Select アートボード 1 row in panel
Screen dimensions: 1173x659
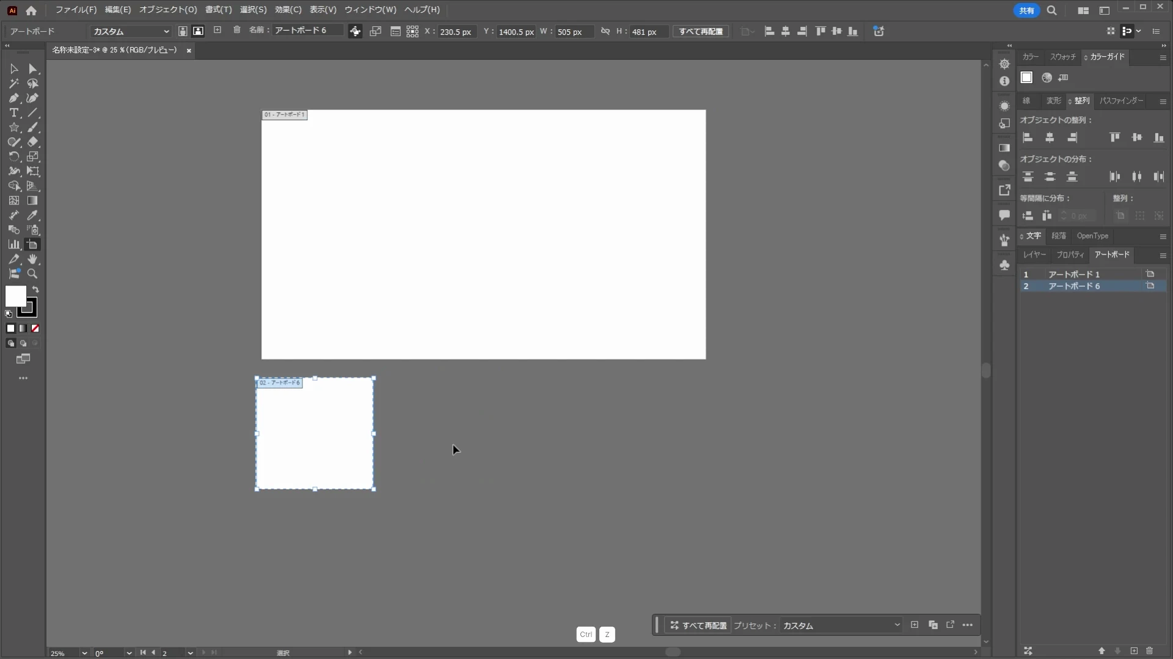(x=1092, y=275)
